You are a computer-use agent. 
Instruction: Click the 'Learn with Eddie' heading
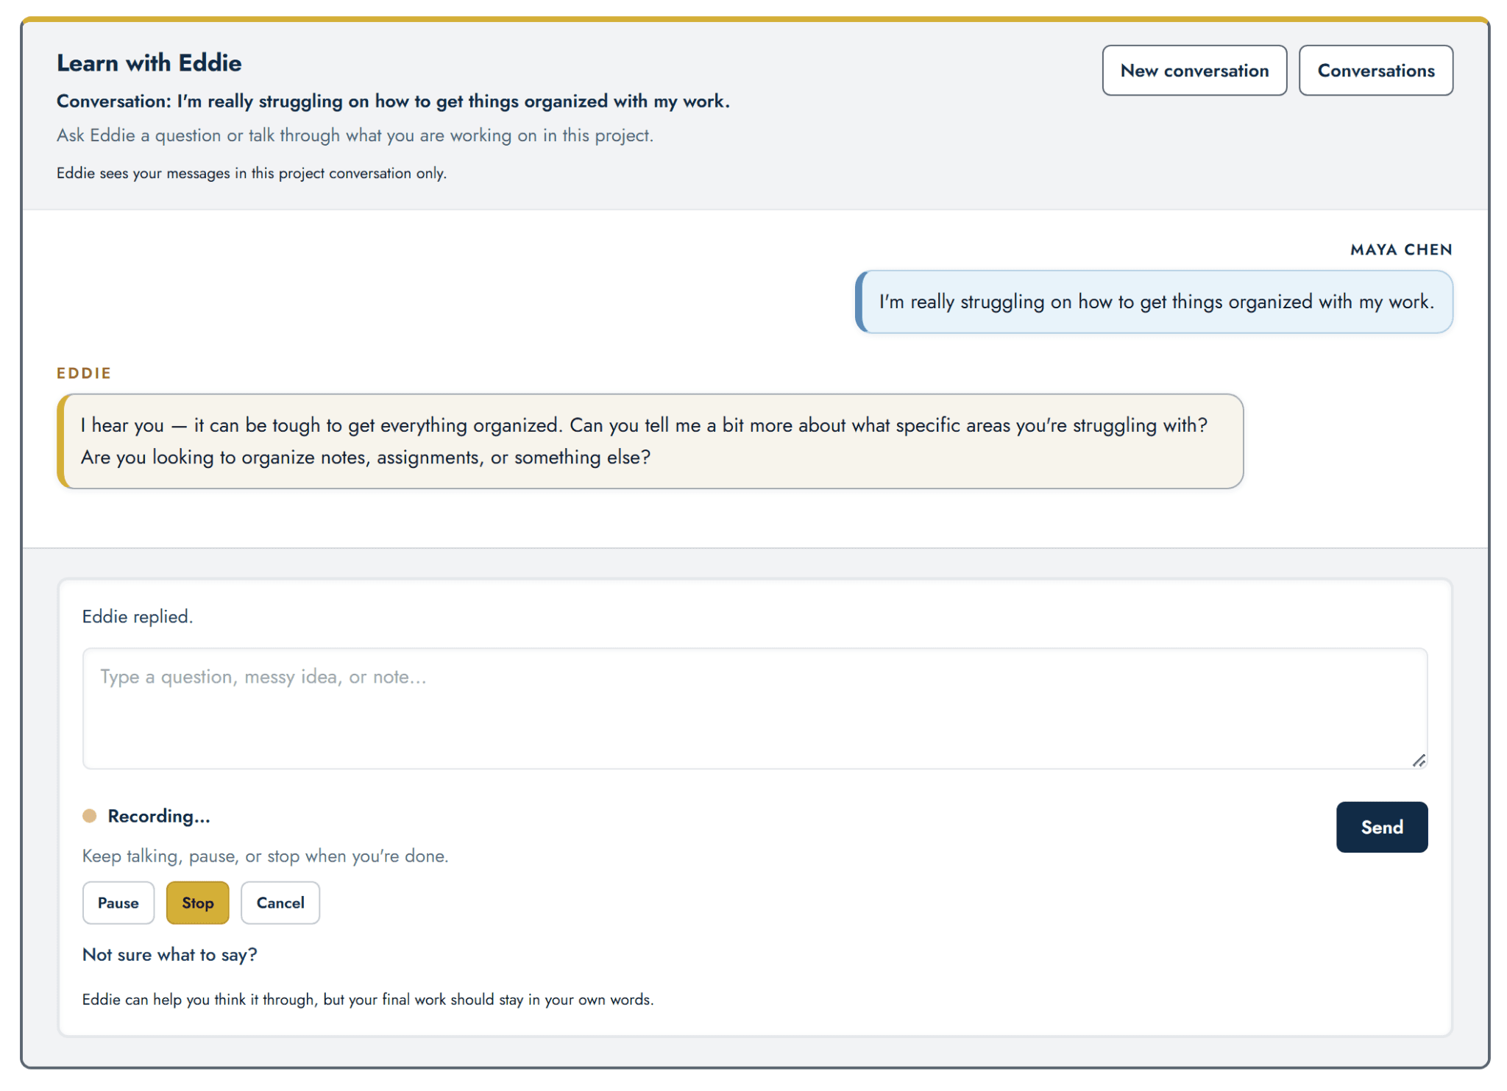pos(149,63)
